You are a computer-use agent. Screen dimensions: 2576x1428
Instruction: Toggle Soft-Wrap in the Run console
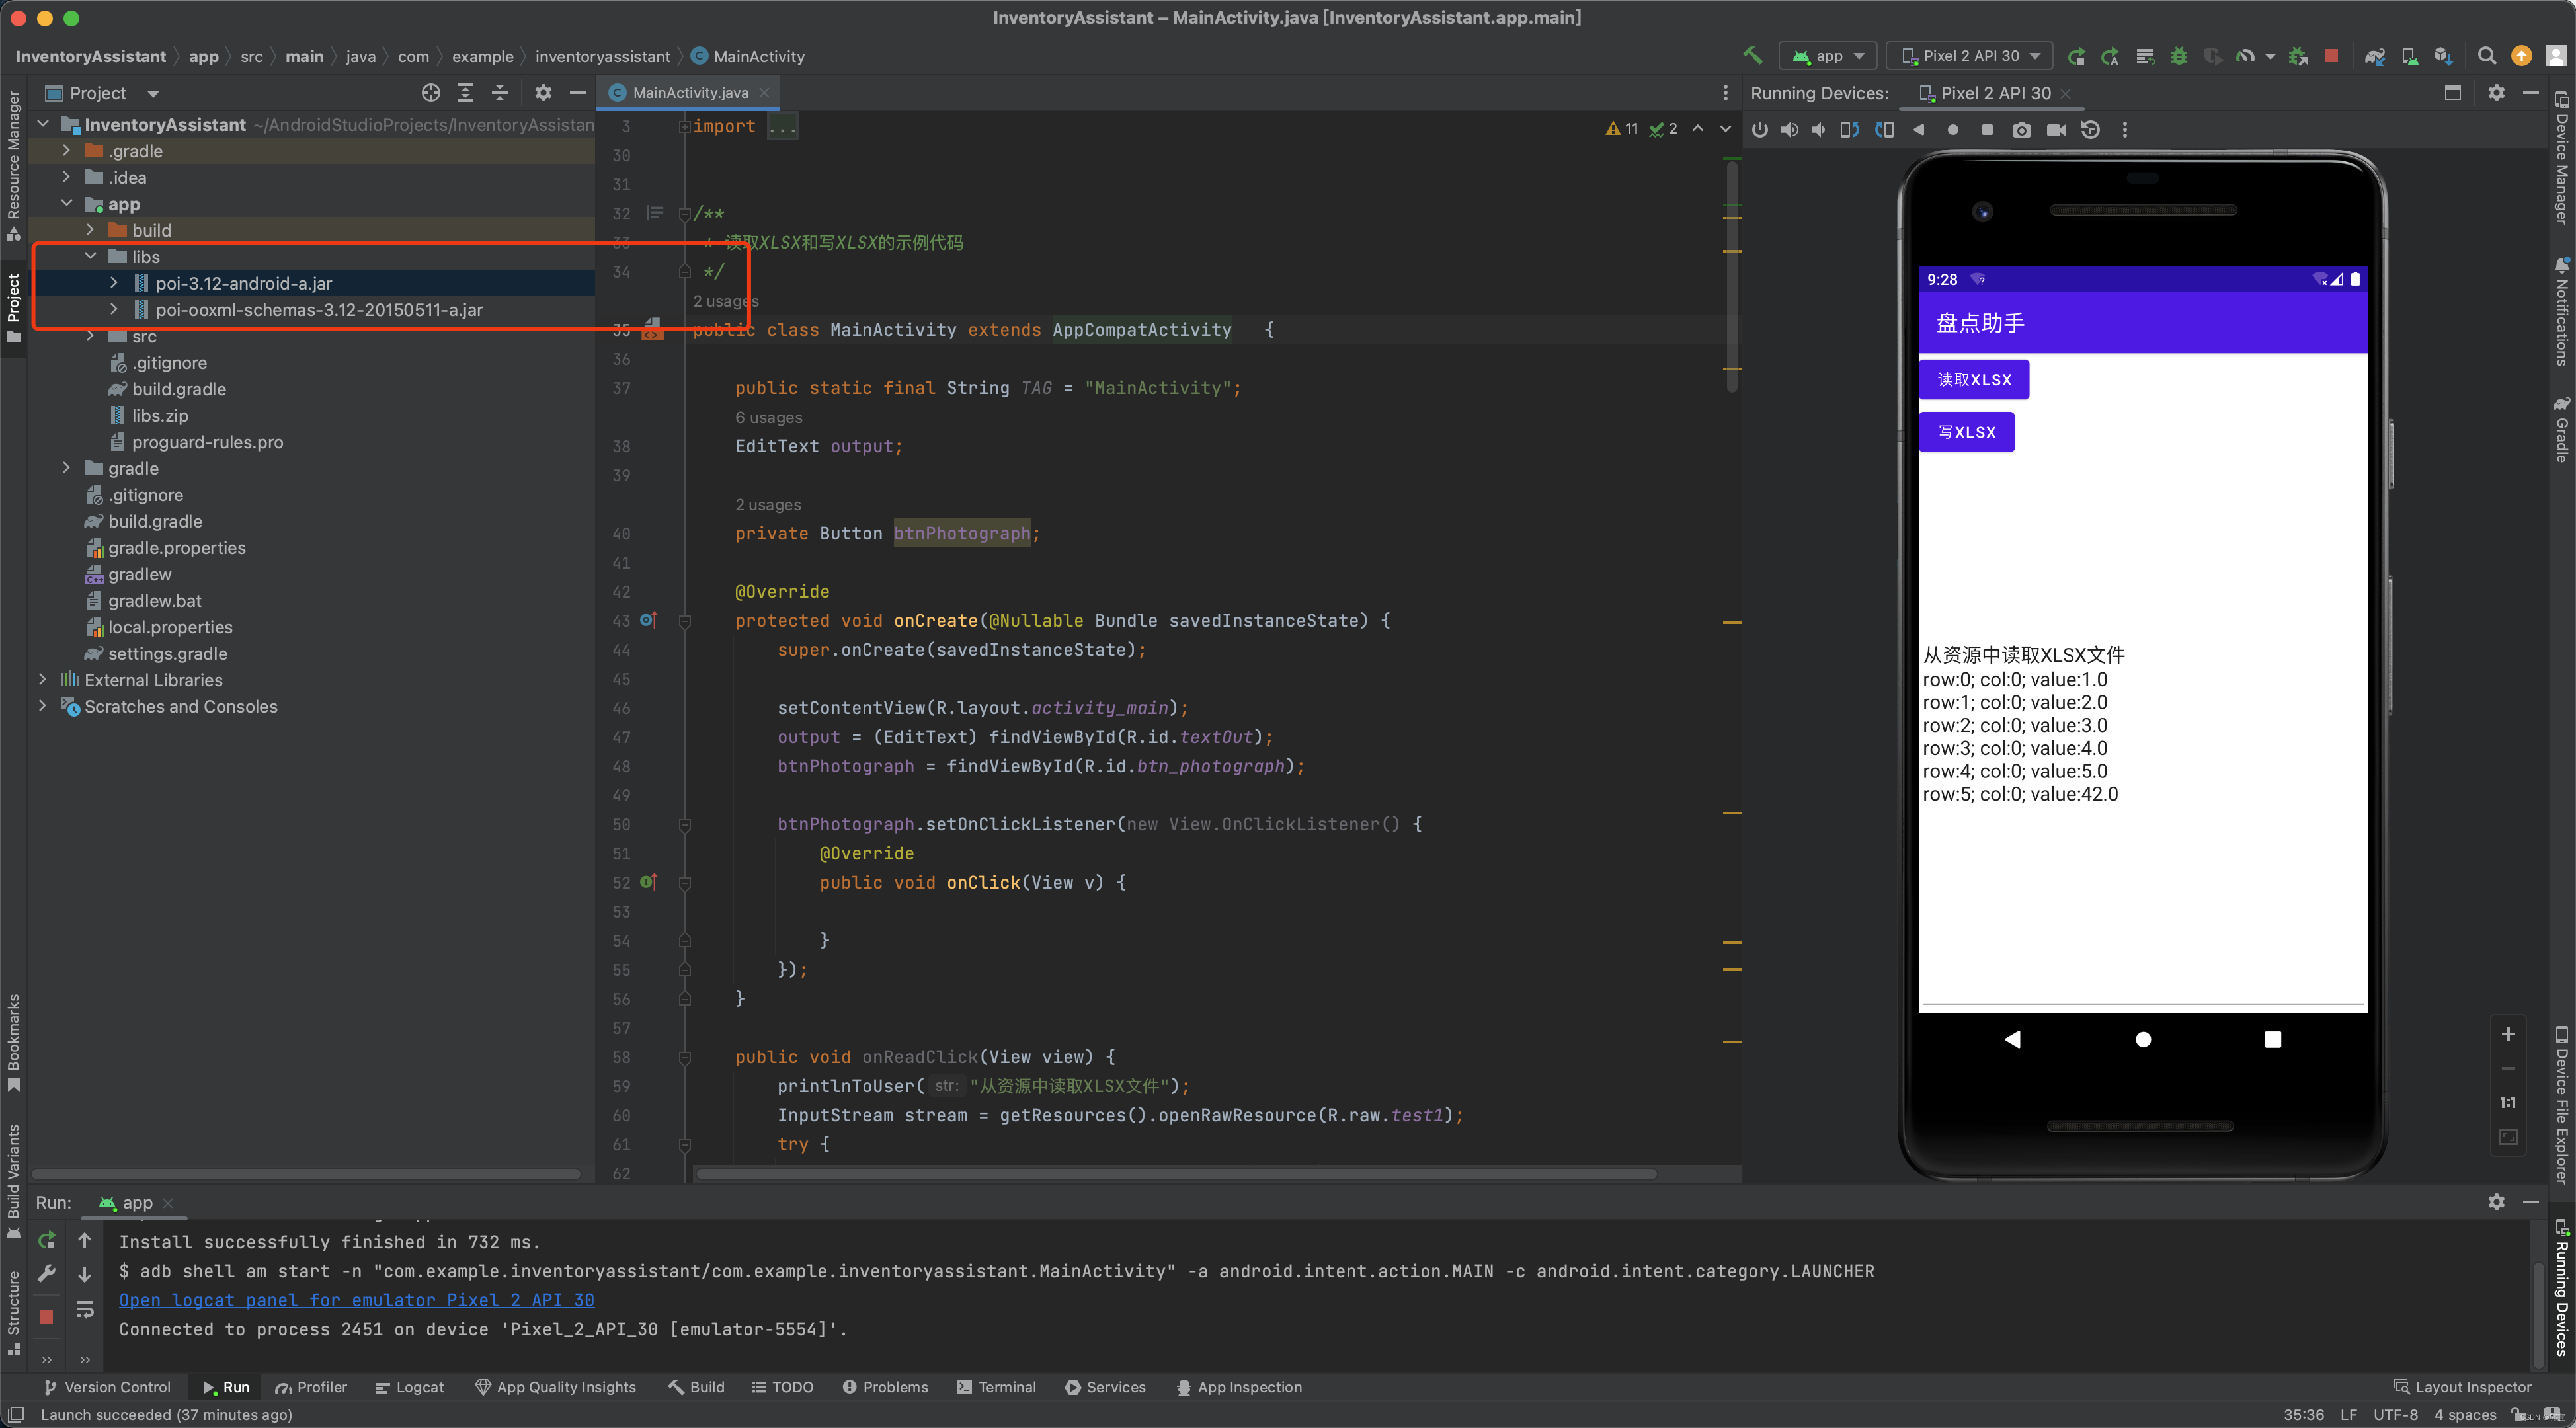[85, 1309]
